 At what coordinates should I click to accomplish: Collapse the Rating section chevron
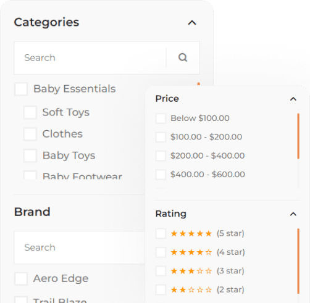(293, 214)
